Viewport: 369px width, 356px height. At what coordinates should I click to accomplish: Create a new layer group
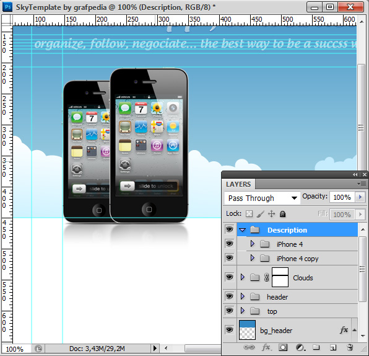click(316, 347)
